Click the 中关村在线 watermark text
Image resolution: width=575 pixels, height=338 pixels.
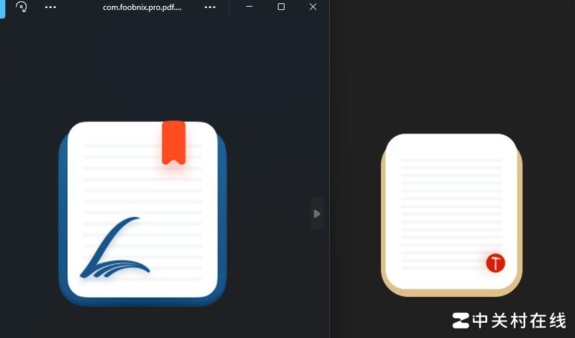tap(519, 321)
